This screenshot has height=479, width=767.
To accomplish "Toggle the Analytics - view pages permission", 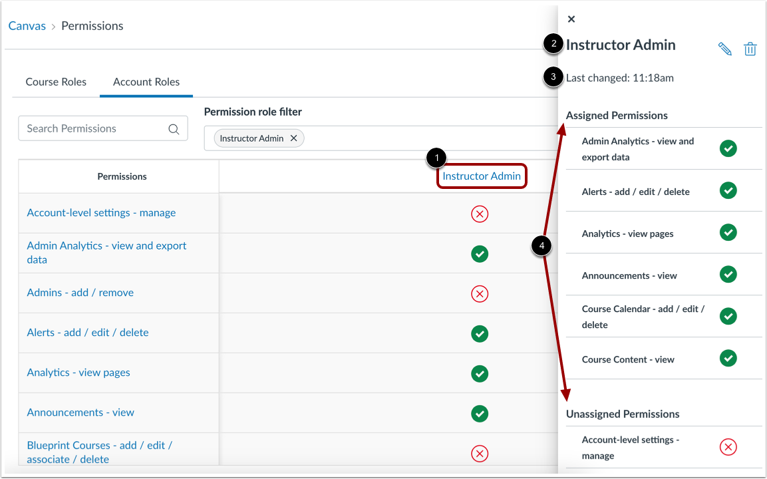I will (x=480, y=373).
